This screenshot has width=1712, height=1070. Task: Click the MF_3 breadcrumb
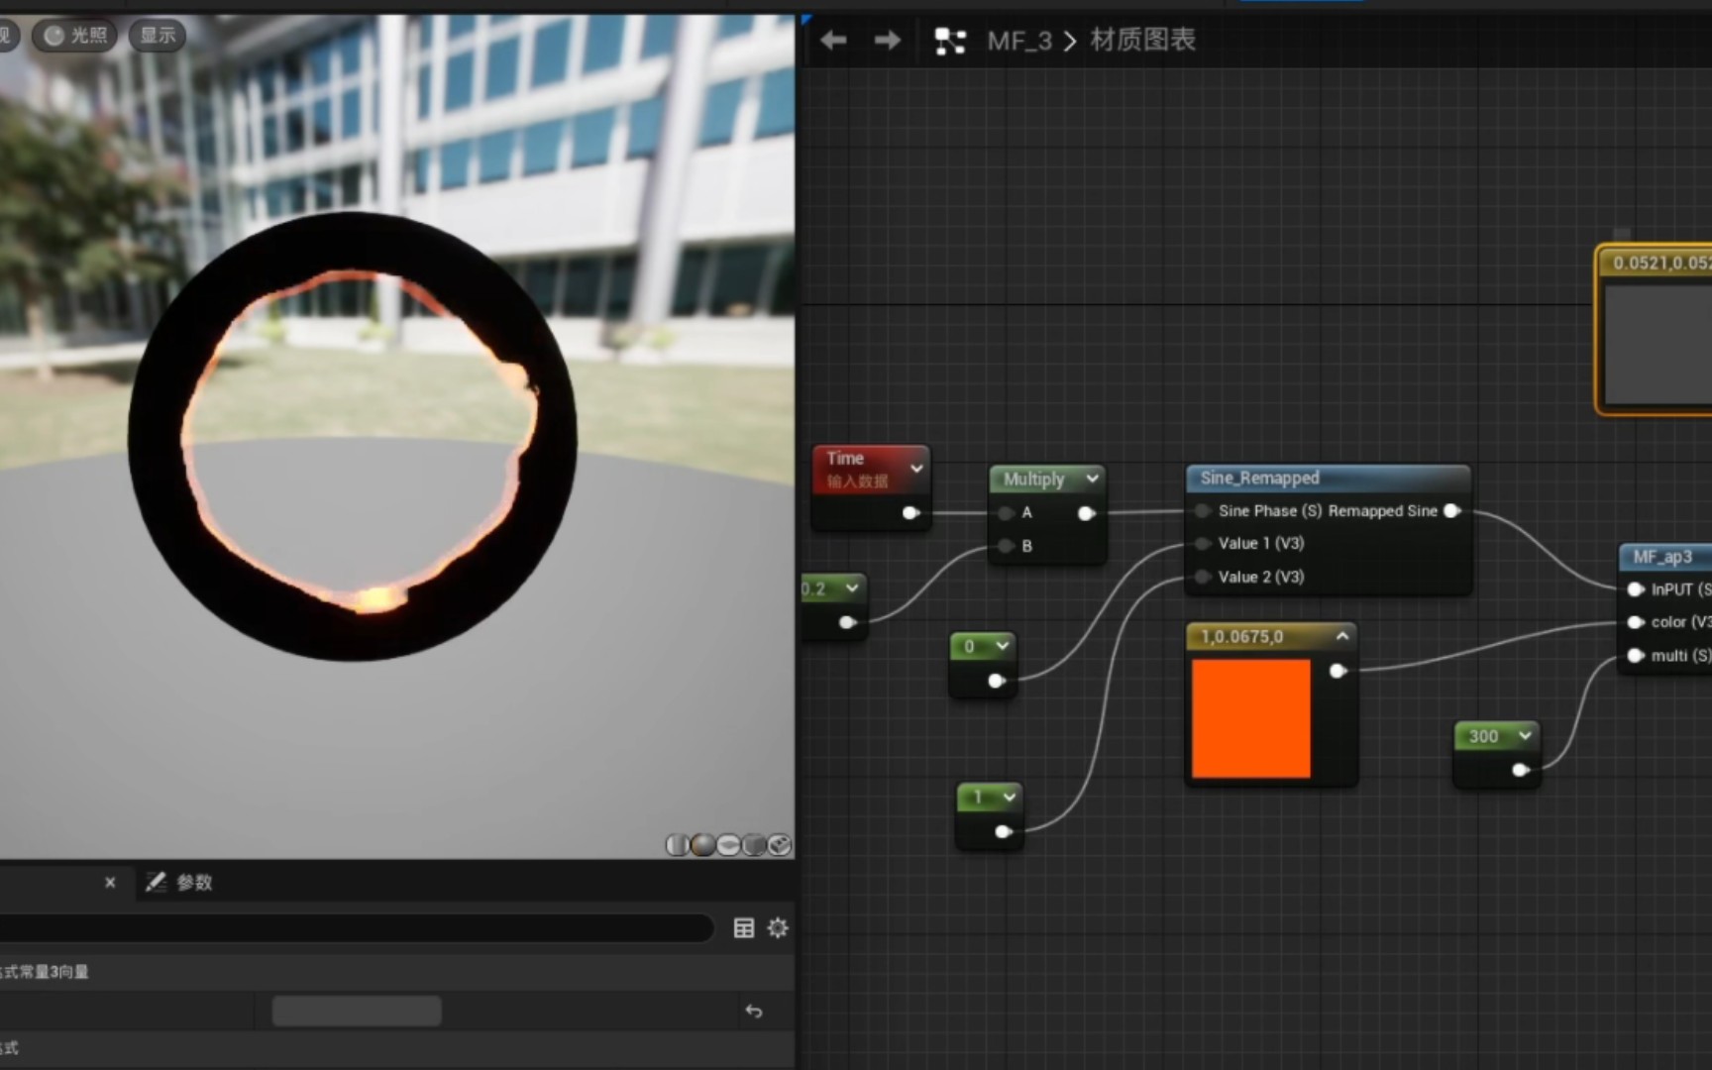[1019, 41]
